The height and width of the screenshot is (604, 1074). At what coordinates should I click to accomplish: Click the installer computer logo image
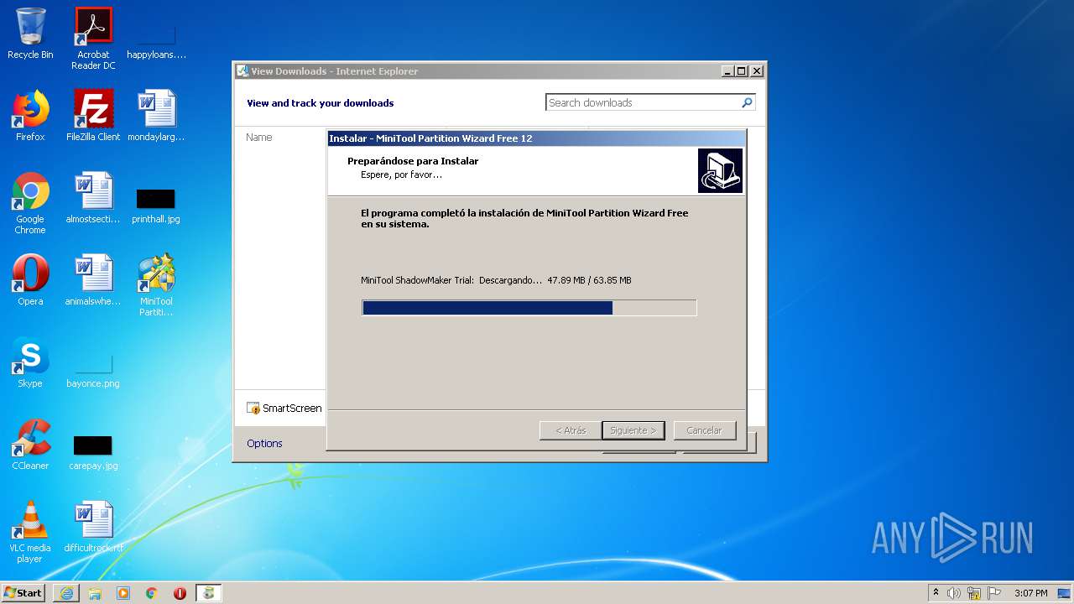[x=720, y=171]
